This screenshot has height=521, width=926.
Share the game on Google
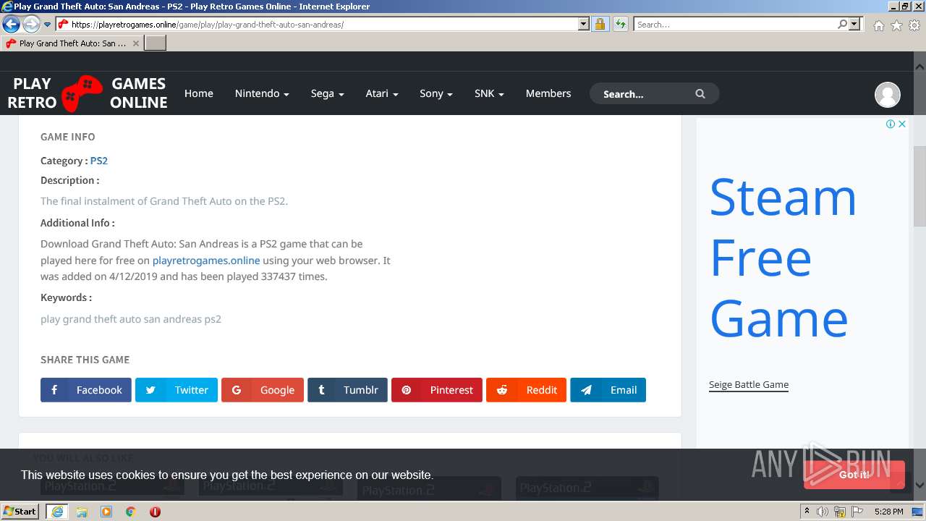(x=263, y=390)
